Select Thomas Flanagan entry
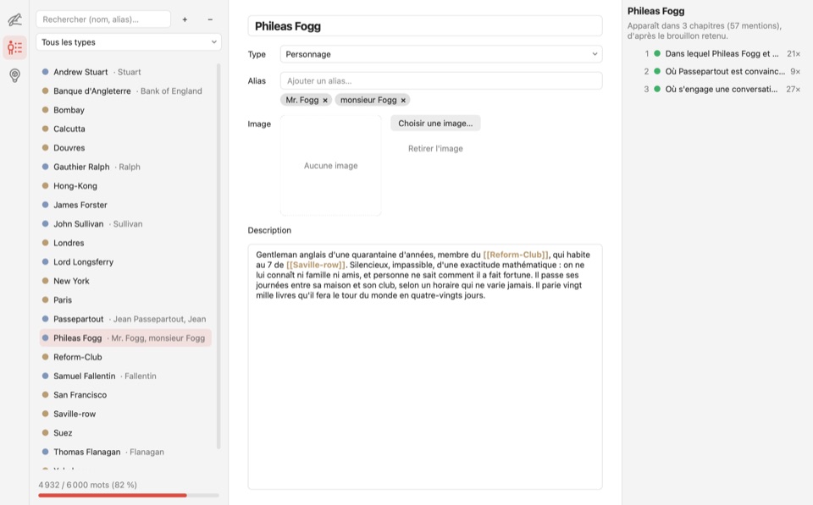The image size is (813, 505). (125, 452)
